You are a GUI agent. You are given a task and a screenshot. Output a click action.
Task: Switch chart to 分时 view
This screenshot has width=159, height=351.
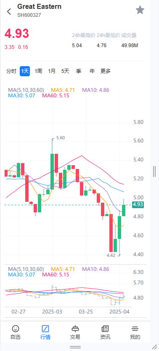click(11, 71)
